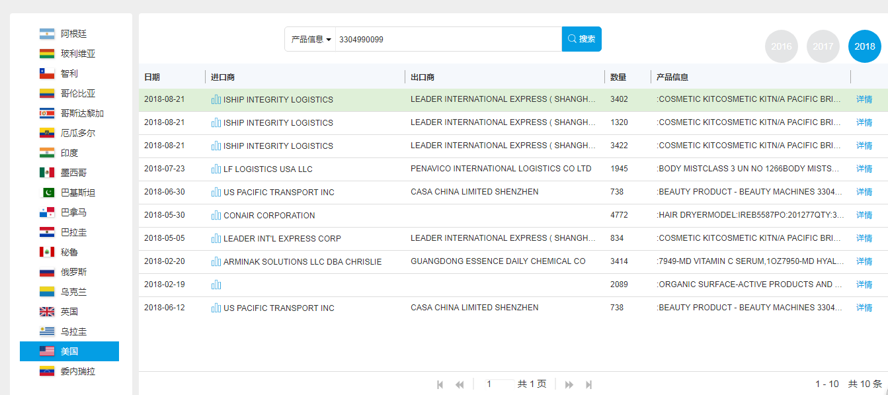
Task: Open chart icon for LEADER INT'L EXPRESS CORP
Action: coord(216,238)
